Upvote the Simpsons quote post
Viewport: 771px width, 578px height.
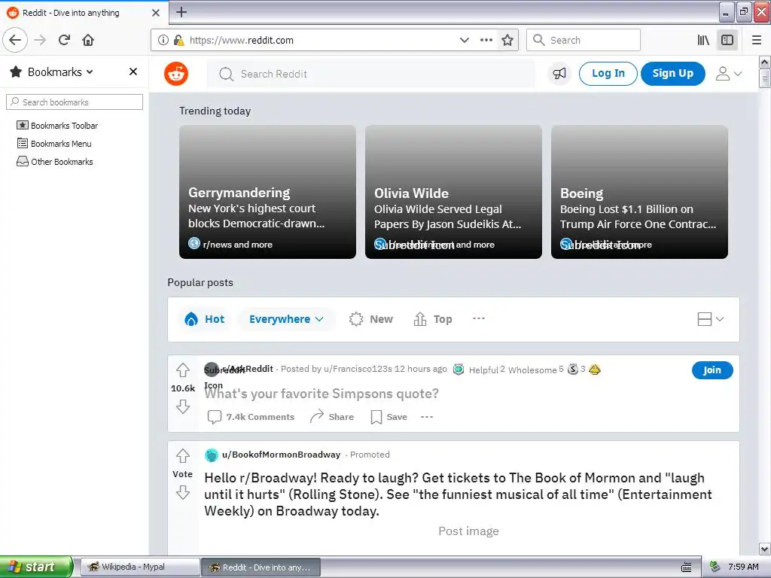tap(183, 370)
